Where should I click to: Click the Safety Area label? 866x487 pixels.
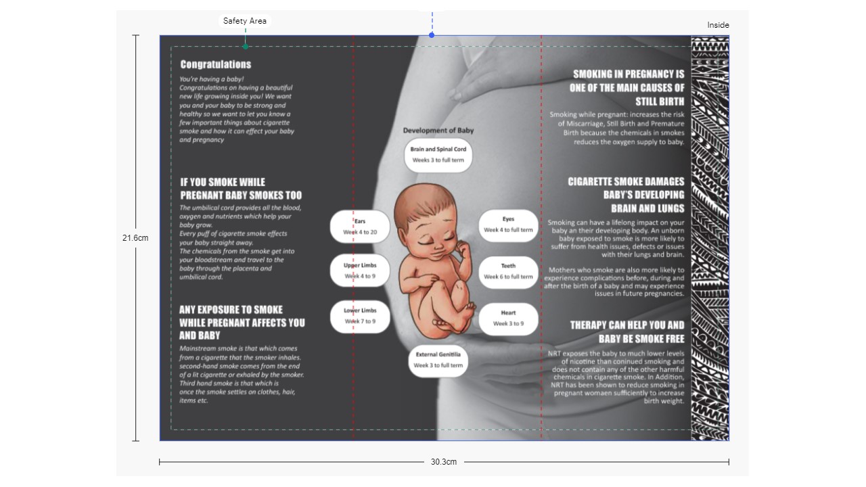pyautogui.click(x=245, y=21)
